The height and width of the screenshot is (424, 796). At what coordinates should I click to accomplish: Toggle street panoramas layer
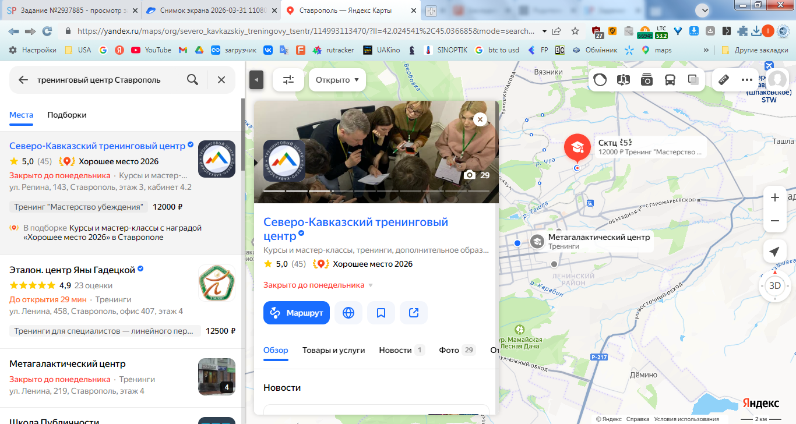pos(623,80)
